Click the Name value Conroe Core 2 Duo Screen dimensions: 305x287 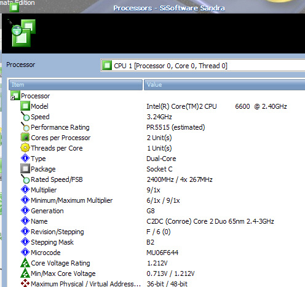coord(210,221)
